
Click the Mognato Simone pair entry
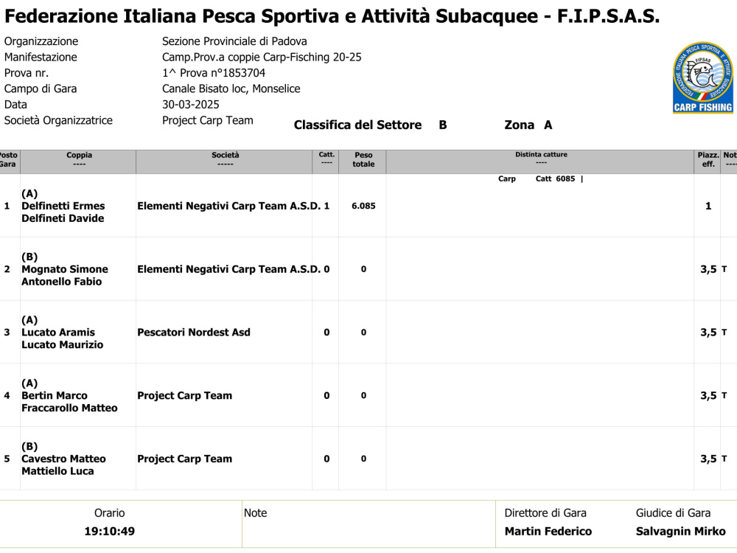coord(65,269)
